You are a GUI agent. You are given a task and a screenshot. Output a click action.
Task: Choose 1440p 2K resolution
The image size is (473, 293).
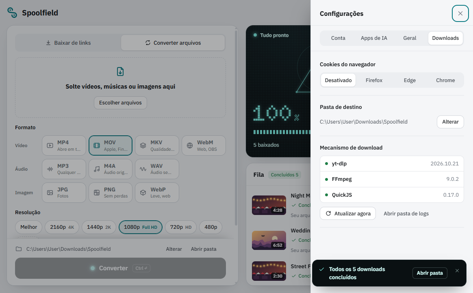pos(99,227)
